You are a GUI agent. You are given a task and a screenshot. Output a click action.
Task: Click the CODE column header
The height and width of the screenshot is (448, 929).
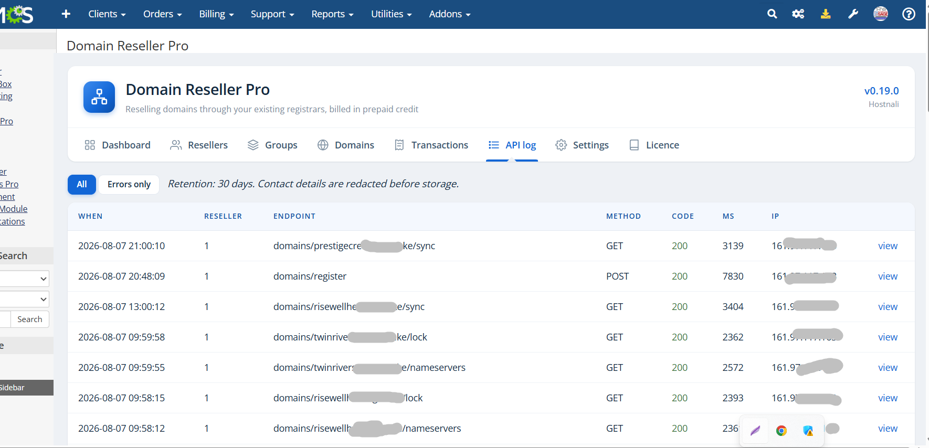[683, 216]
